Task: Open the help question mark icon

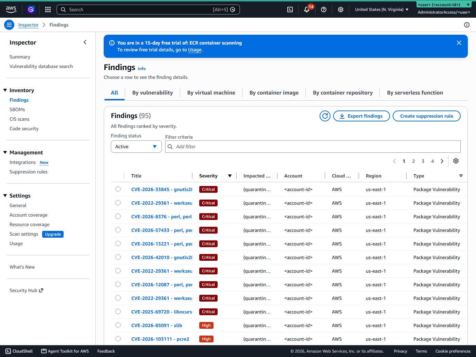Action: tap(324, 10)
